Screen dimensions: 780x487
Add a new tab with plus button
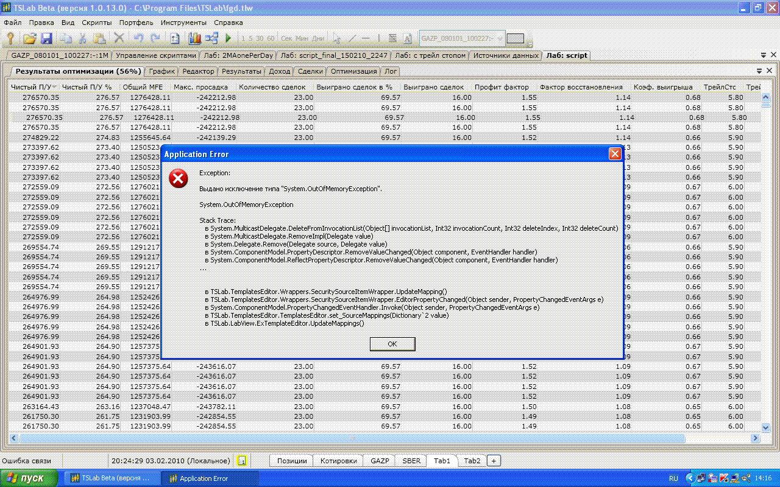click(x=494, y=461)
